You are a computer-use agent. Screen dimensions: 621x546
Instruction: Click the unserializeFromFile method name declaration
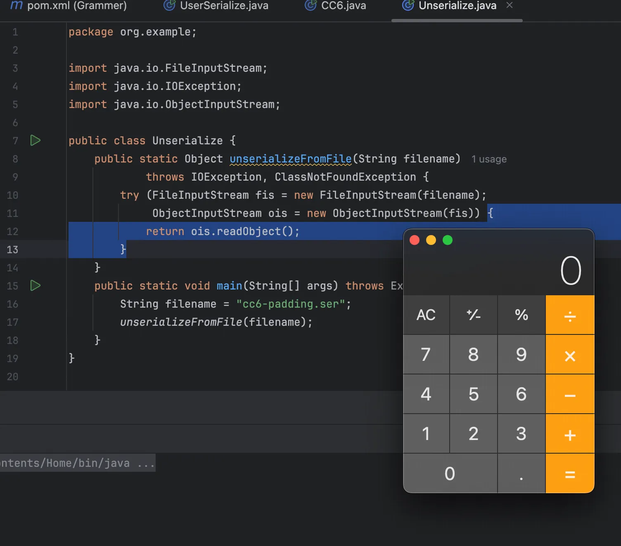coord(290,159)
